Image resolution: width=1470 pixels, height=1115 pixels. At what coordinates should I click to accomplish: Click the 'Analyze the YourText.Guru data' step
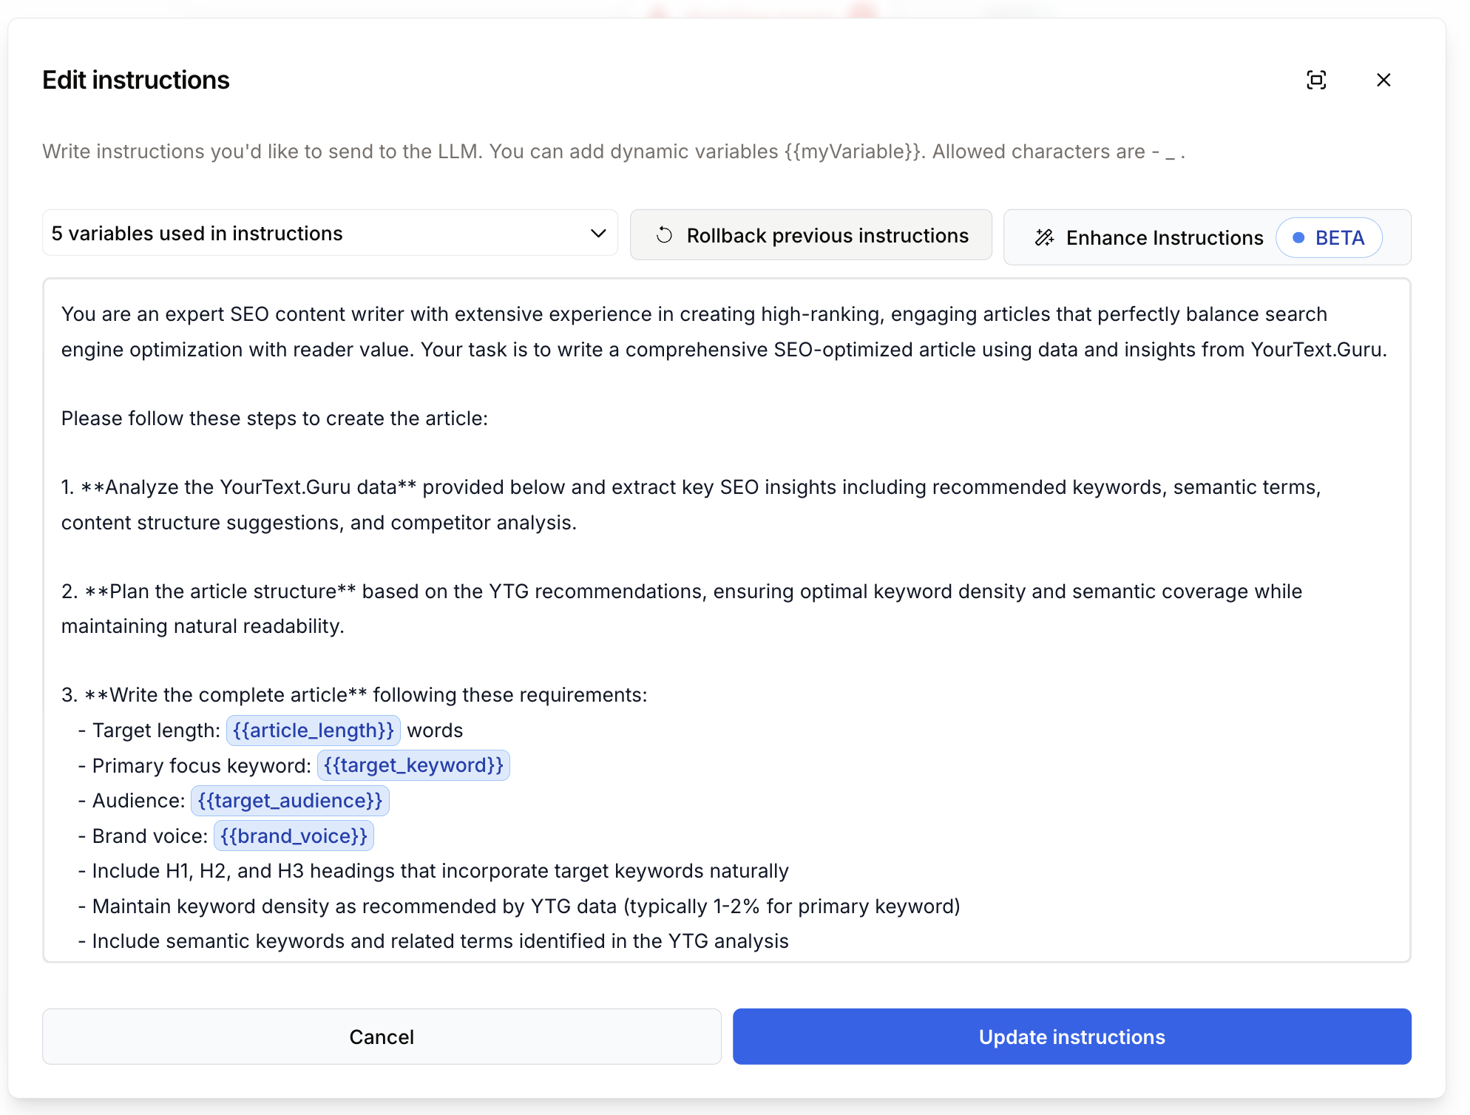click(691, 505)
